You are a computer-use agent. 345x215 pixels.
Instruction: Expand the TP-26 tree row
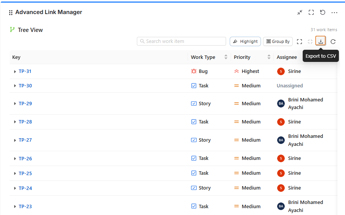[15, 159]
